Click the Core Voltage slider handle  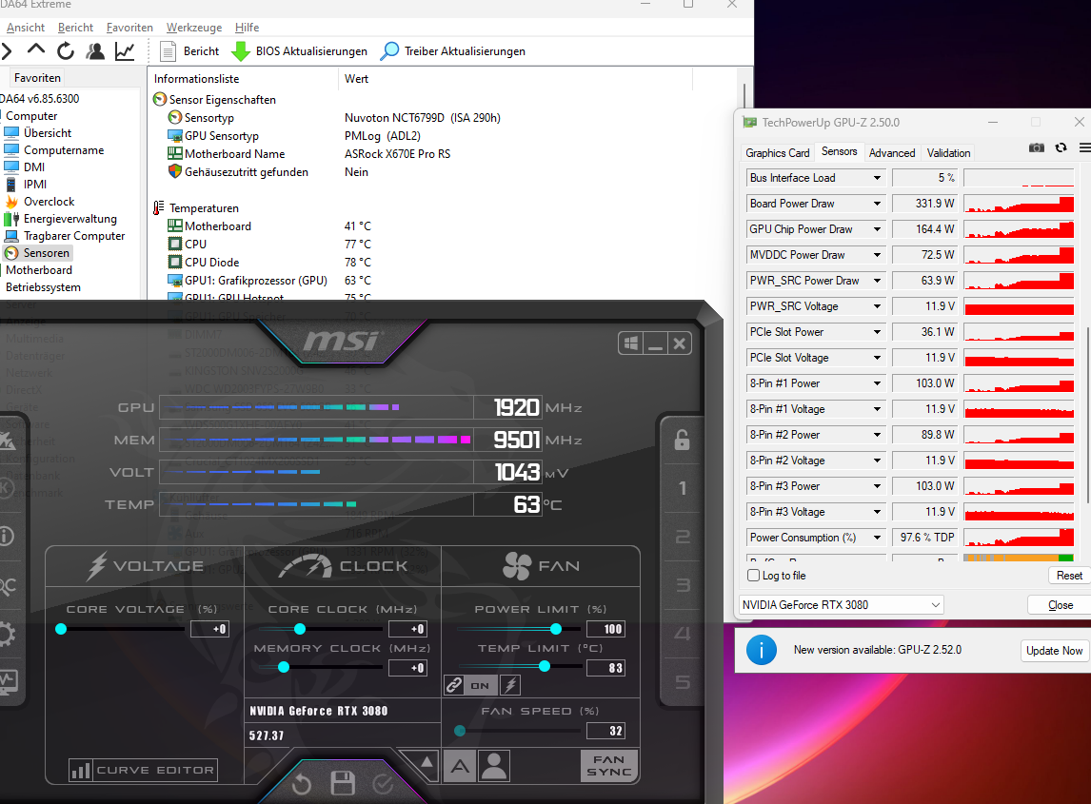click(61, 629)
